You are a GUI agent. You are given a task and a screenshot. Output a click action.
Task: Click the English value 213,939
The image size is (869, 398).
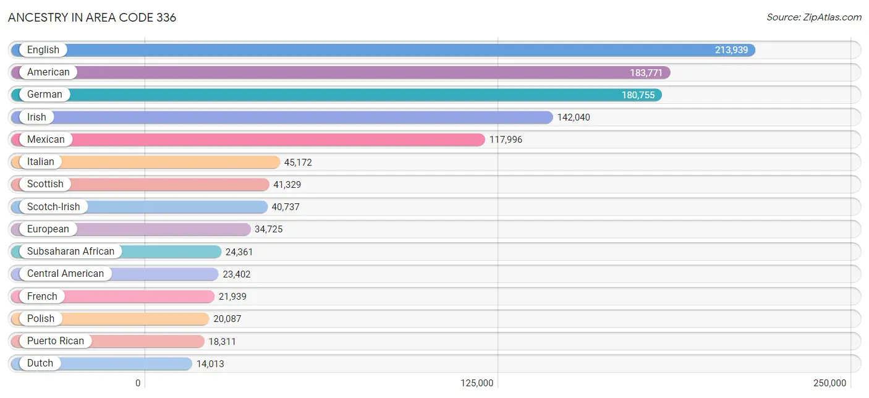732,50
